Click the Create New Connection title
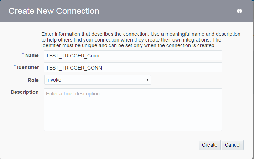254x159 pixels. coord(54,11)
